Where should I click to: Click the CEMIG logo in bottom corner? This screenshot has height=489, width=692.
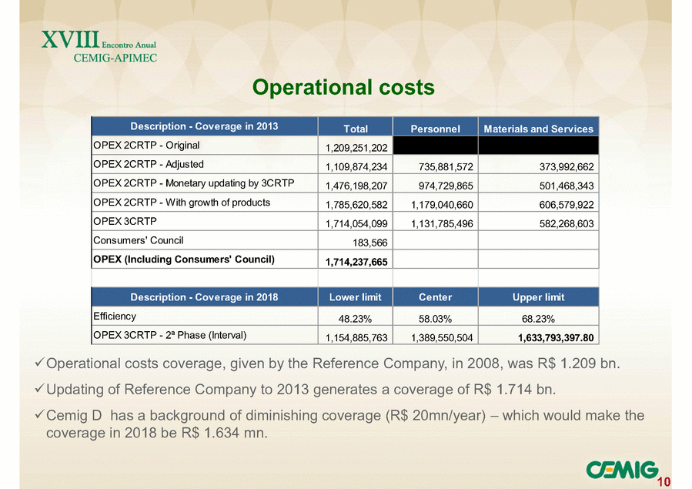(620, 470)
